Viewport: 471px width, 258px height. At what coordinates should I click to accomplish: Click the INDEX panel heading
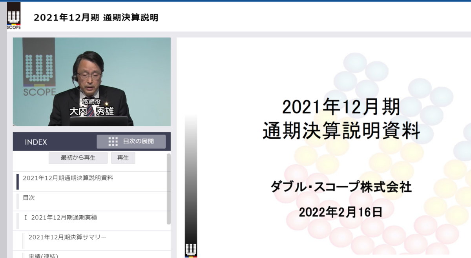(x=36, y=142)
